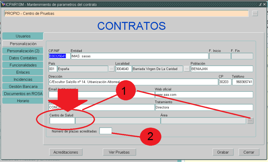This screenshot has height=162, width=268.
Task: Save changes with Grabar button
Action: point(223,152)
